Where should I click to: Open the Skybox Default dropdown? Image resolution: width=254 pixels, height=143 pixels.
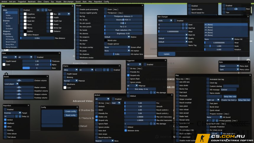(117, 37)
